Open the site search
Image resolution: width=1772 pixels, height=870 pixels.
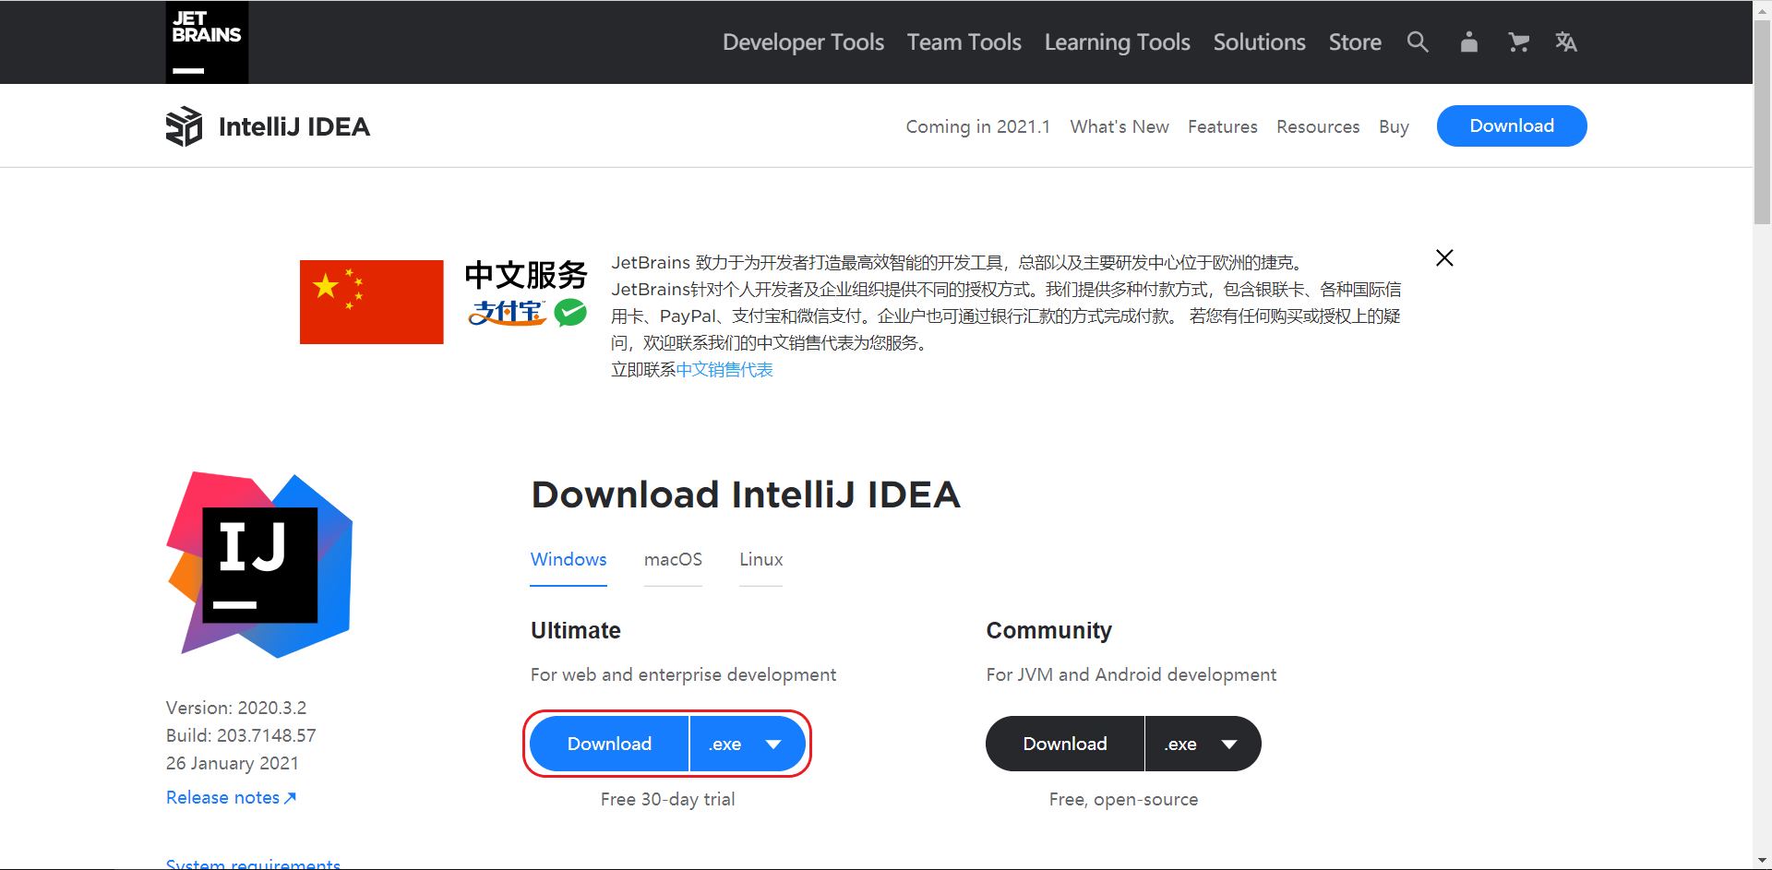(1418, 42)
